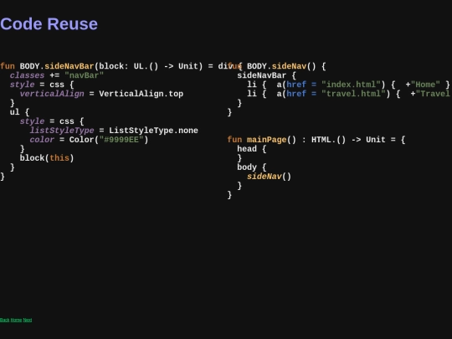
Task: Click the 'classes' keyword
Action: [x=27, y=75]
